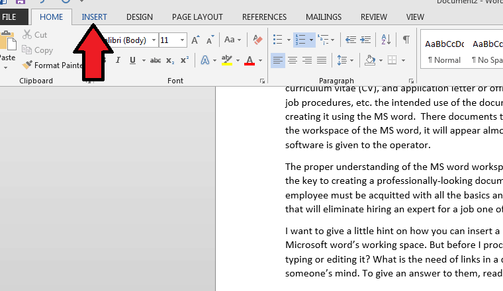Screen dimensions: 503x291
Task: Decrease the paragraph indent
Action: (x=350, y=40)
